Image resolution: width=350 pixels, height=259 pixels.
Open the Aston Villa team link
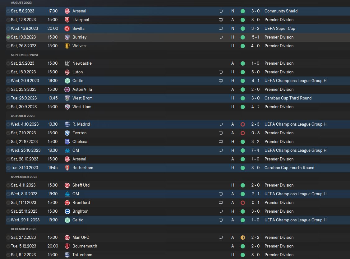point(82,89)
